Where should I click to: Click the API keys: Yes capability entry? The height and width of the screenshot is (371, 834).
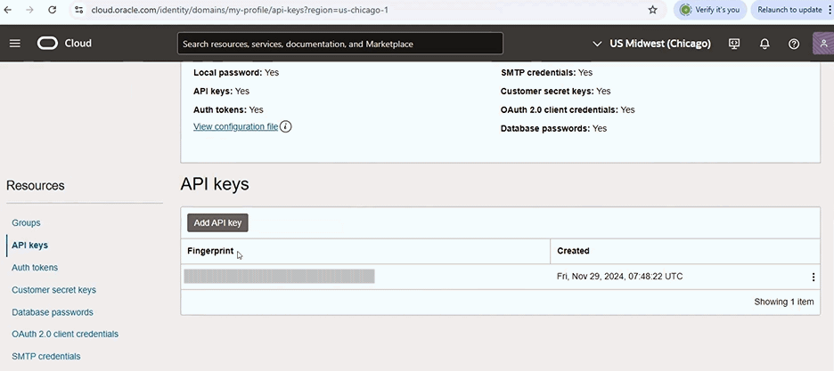[x=221, y=92]
